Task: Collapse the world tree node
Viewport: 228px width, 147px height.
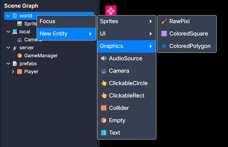Action: pyautogui.click(x=8, y=16)
